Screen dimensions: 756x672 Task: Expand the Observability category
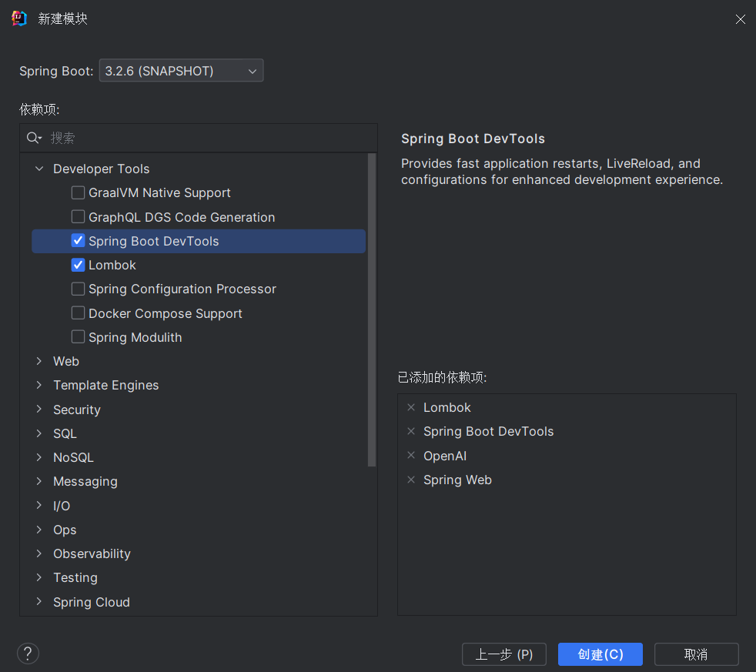pyautogui.click(x=39, y=553)
